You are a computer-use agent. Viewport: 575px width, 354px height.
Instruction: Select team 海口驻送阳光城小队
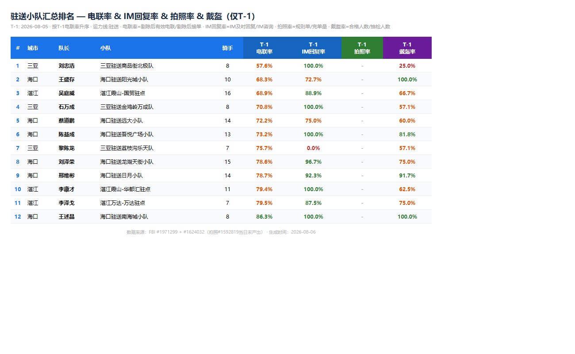(124, 80)
